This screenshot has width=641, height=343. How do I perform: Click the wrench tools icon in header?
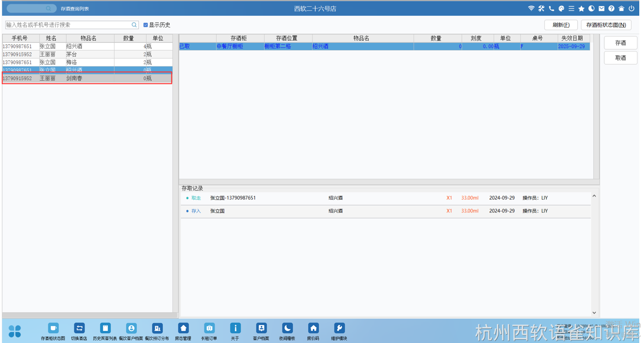click(x=541, y=9)
